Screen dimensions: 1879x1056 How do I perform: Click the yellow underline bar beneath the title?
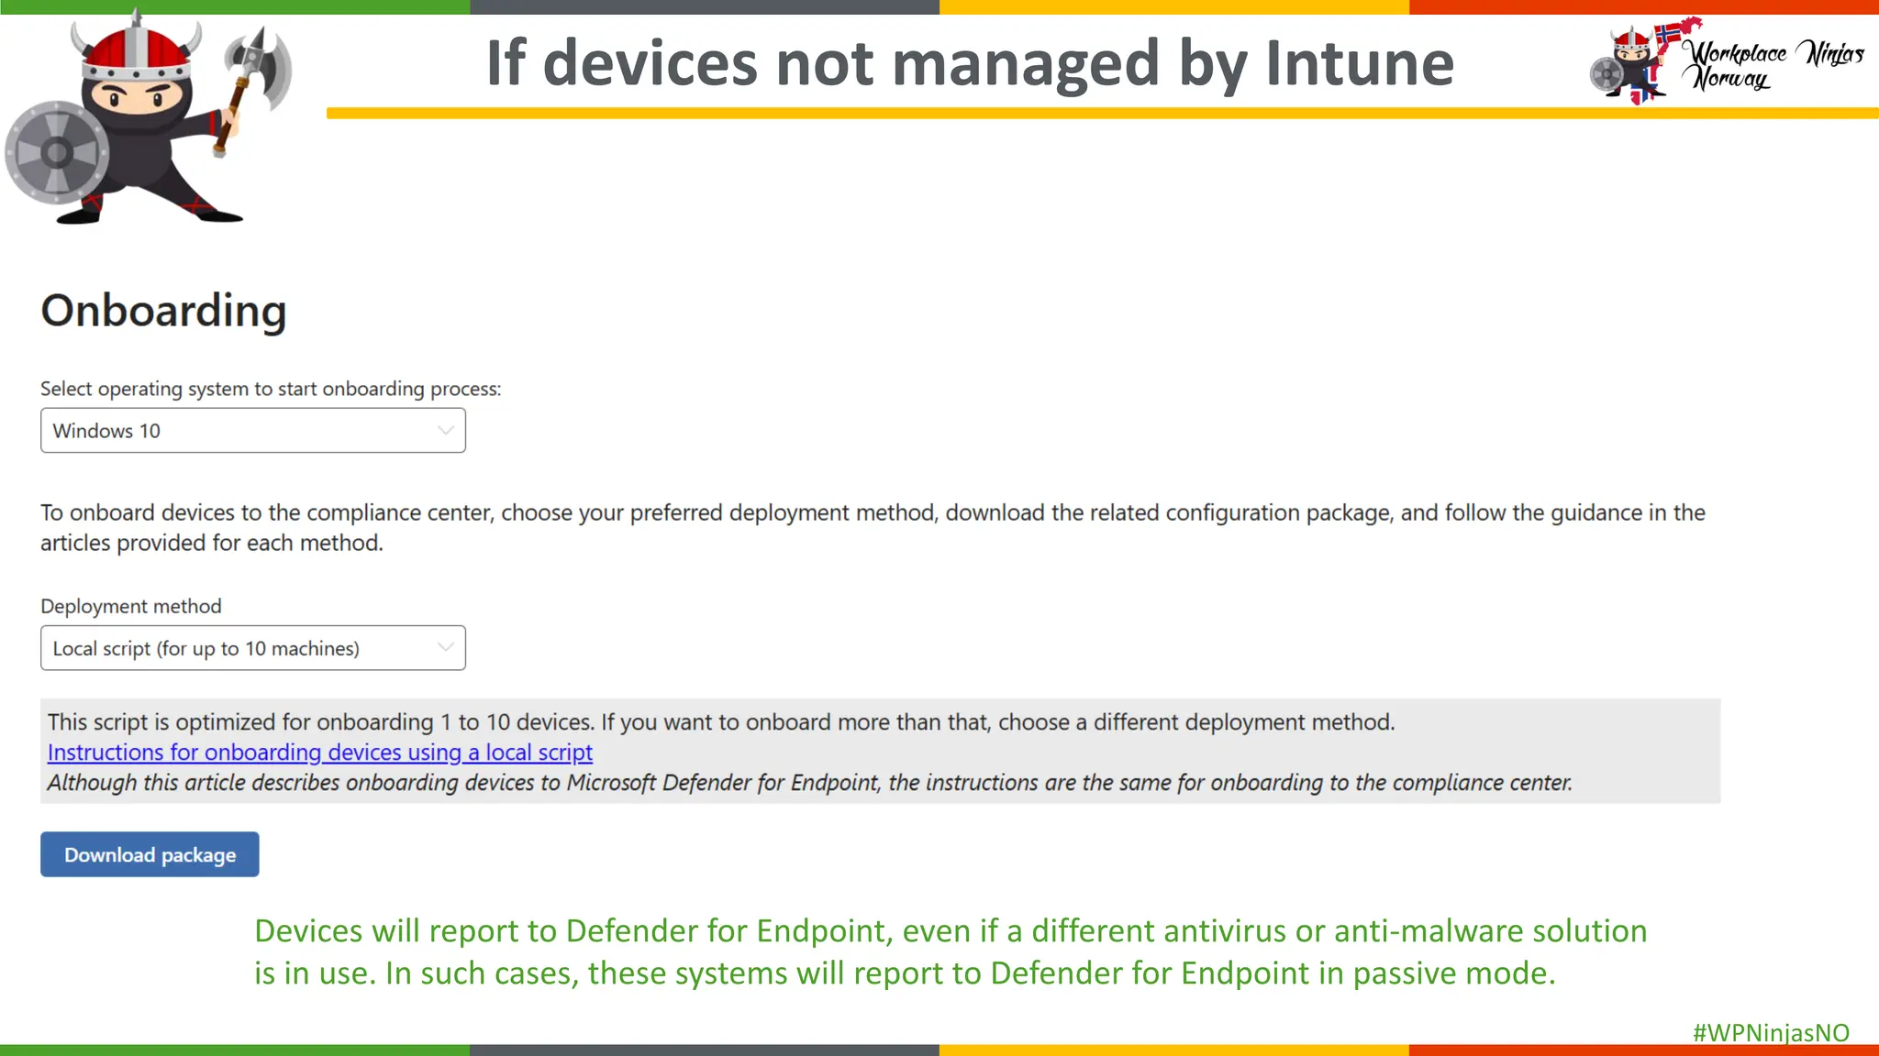click(x=1101, y=114)
